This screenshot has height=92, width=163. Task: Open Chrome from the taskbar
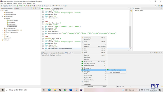[65, 90]
